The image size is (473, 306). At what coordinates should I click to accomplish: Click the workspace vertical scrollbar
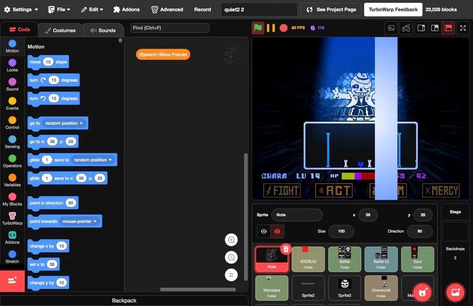click(246, 217)
